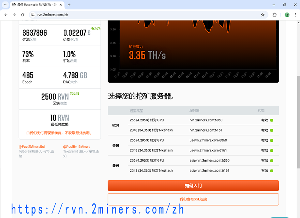Click the browser back arrow

coord(6,15)
